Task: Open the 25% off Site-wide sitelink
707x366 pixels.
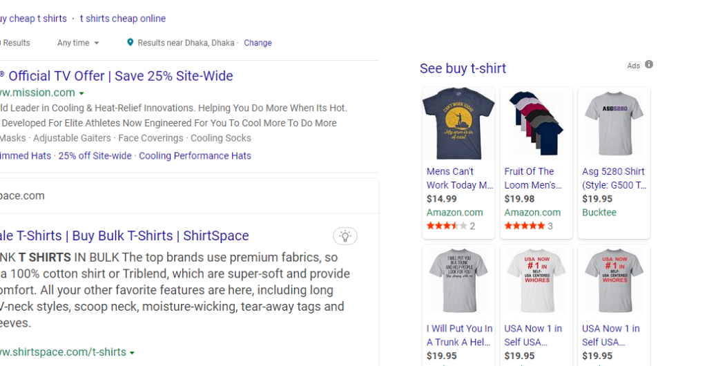Action: point(95,156)
